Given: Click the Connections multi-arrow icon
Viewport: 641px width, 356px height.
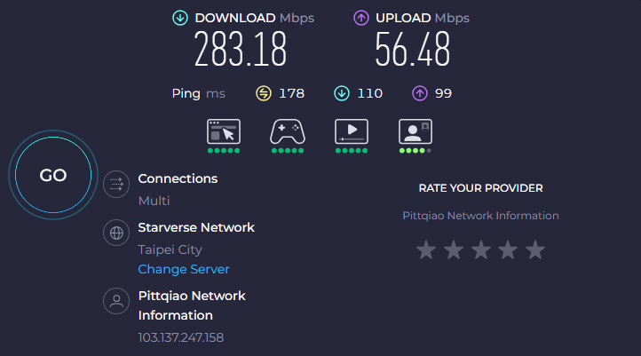Looking at the screenshot, I should [115, 185].
